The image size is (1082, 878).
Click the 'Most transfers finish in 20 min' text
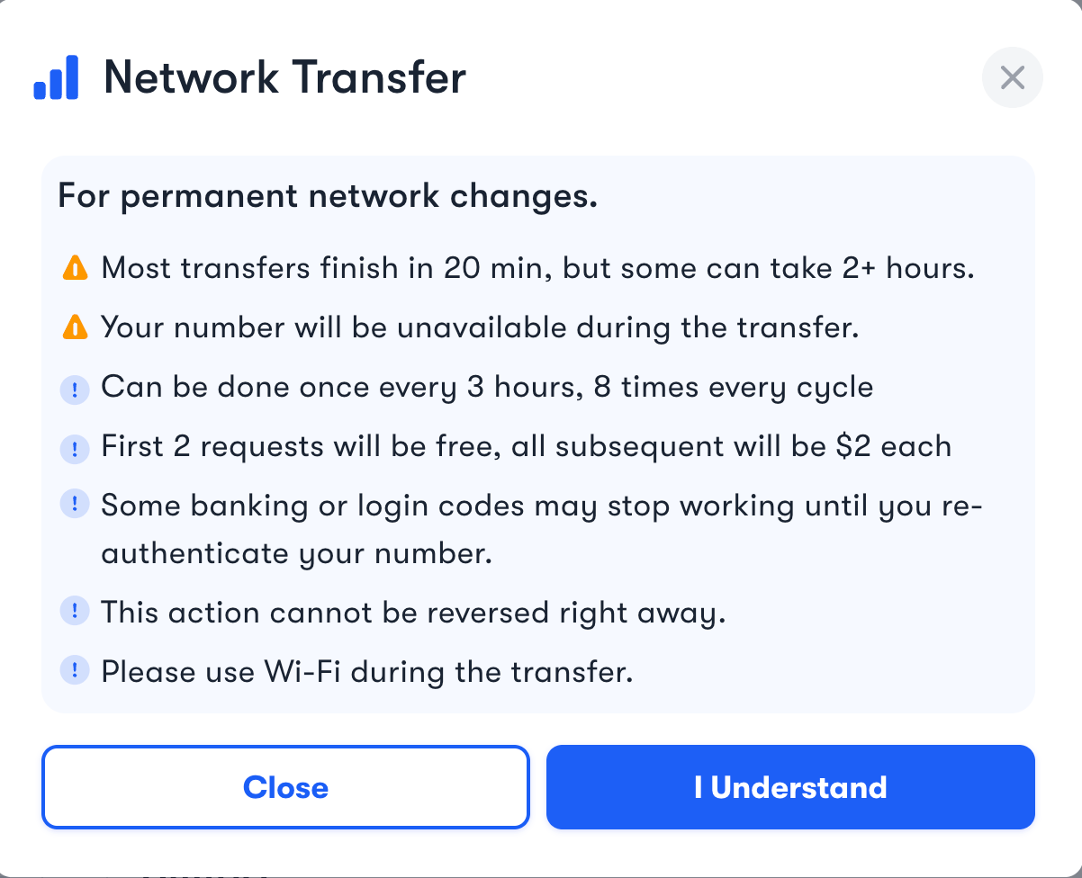point(537,268)
